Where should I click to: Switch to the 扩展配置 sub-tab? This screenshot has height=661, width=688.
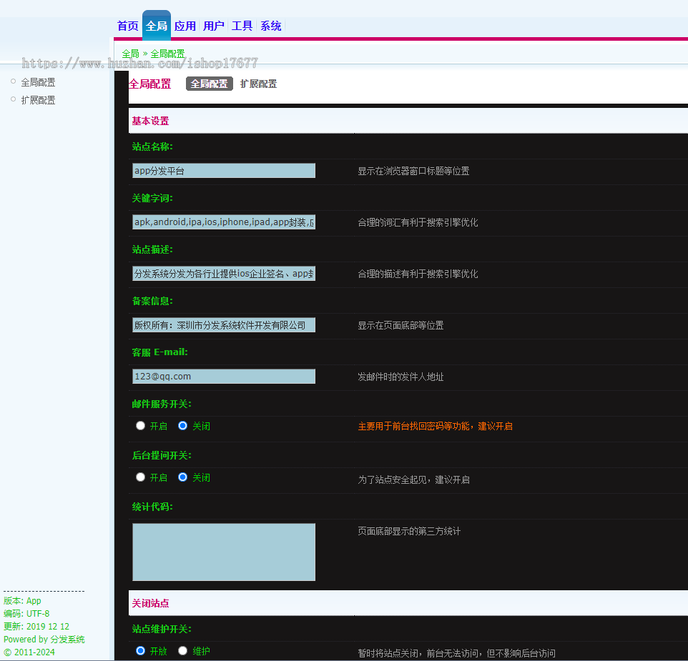[x=258, y=84]
